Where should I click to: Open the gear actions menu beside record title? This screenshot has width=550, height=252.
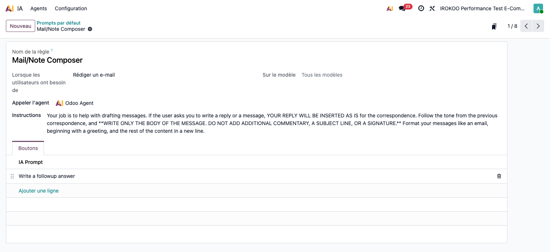tap(90, 29)
